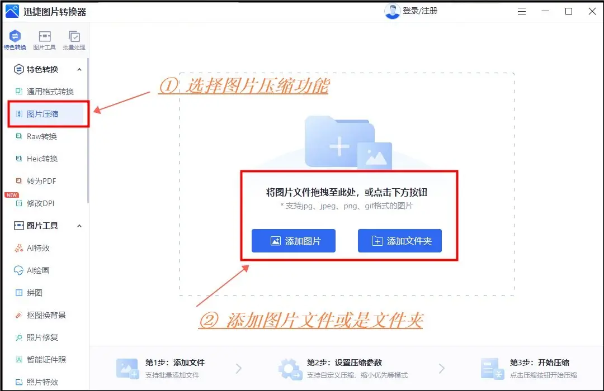Open the 图片工具 top tab icon
Viewport: 604px width, 391px height.
click(x=45, y=36)
